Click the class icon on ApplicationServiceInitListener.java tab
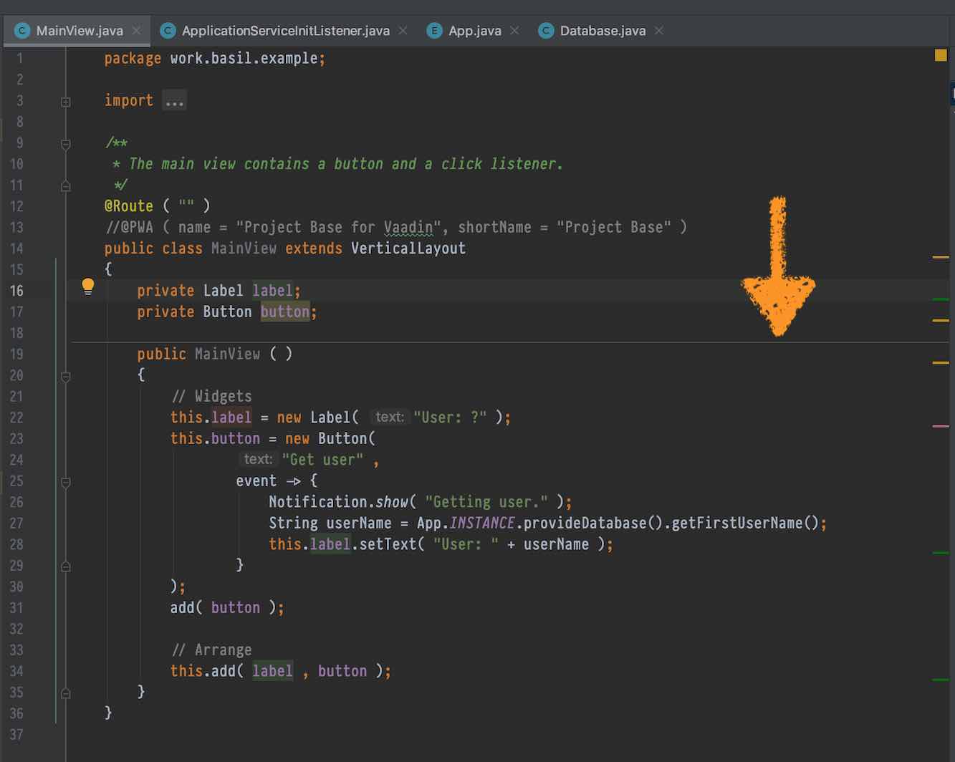The width and height of the screenshot is (955, 762). pos(168,30)
